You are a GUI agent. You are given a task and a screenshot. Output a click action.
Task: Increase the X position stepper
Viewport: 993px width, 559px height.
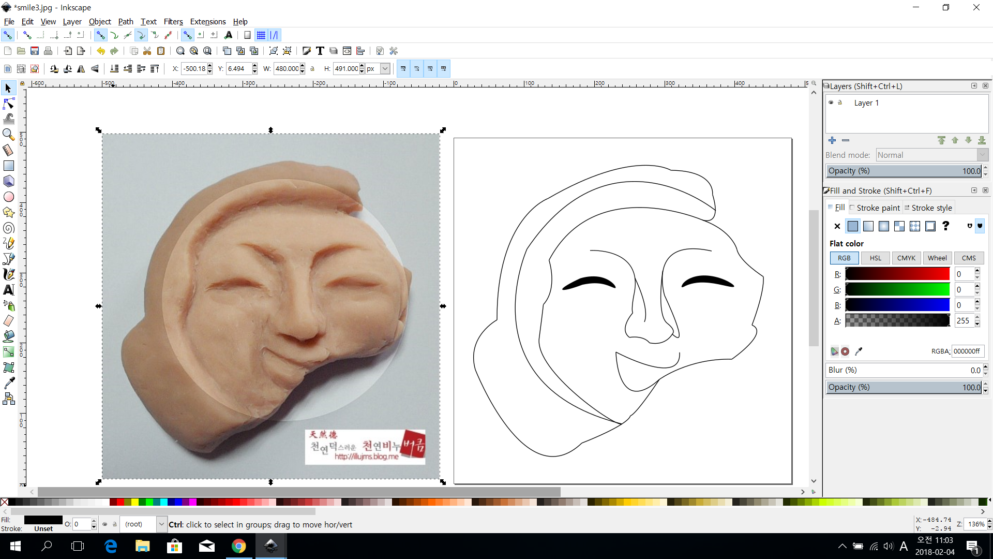[x=210, y=66]
